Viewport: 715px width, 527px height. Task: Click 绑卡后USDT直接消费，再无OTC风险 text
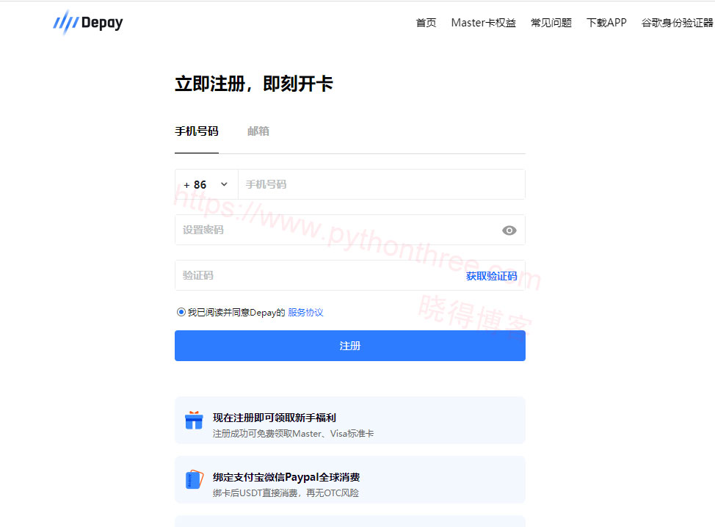tap(286, 493)
